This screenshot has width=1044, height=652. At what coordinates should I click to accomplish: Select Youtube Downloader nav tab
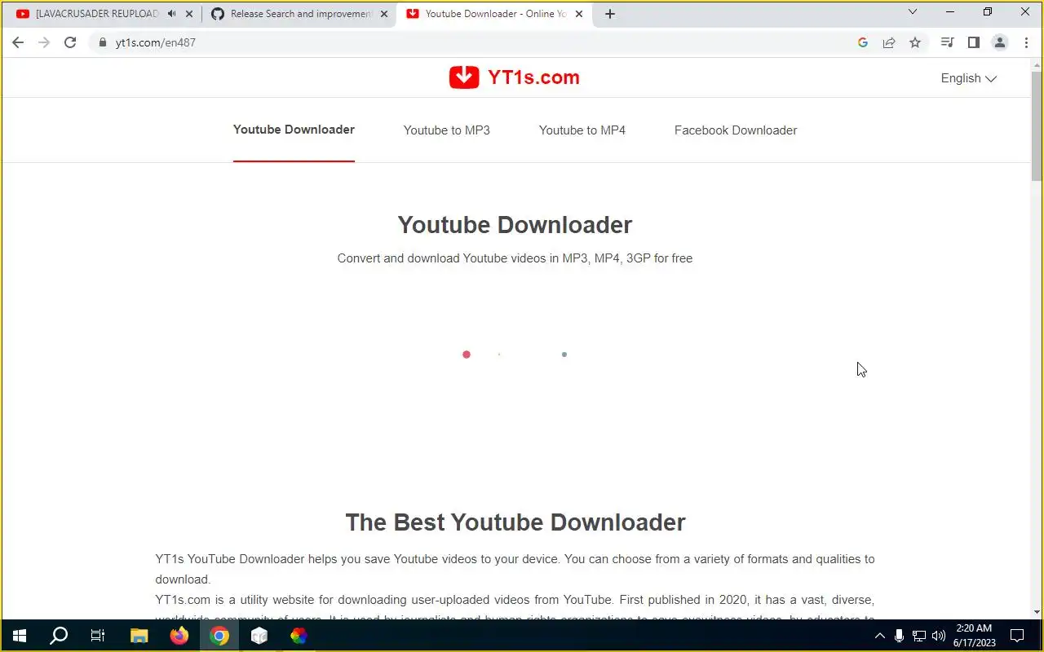[x=294, y=130]
